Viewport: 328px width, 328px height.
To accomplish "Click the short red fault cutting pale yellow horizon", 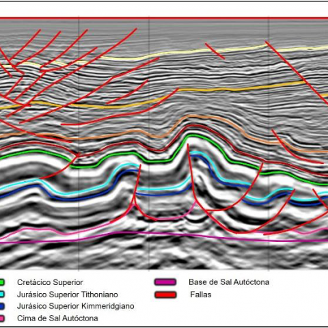I will 215,51.
